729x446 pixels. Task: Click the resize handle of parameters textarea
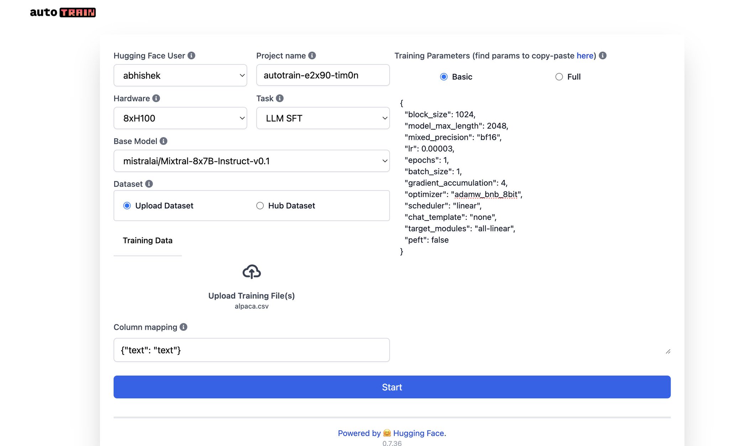pos(668,351)
